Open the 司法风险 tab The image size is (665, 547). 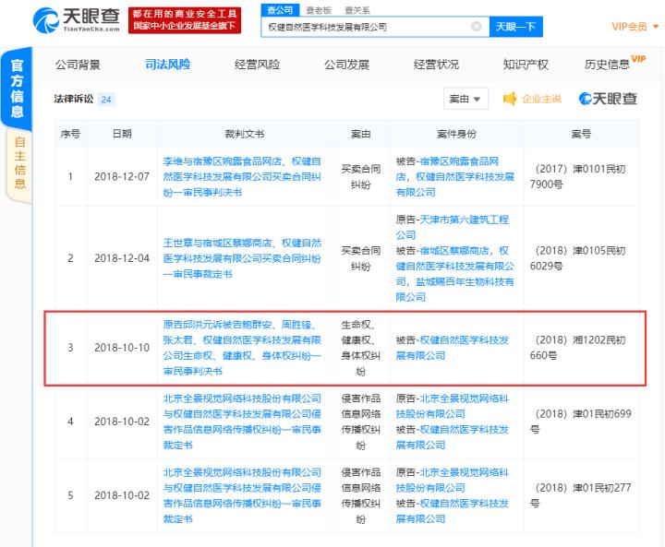[x=167, y=65]
